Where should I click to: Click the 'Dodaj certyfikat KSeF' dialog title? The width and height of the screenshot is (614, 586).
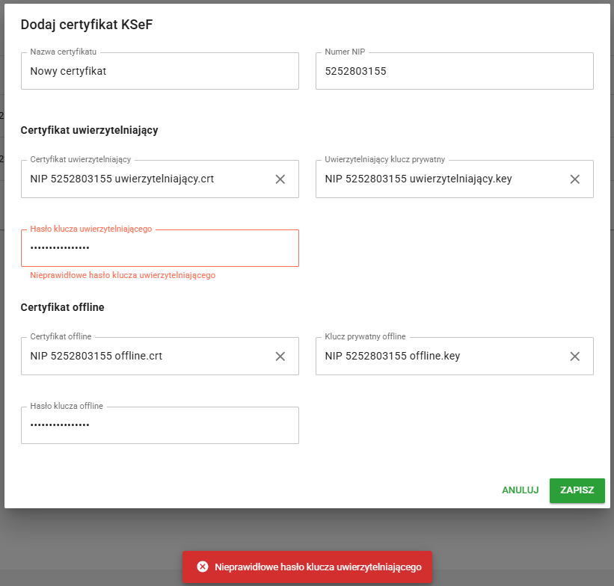pyautogui.click(x=87, y=25)
